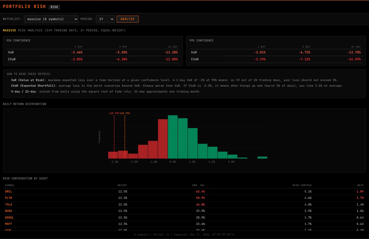Click TSLA beta value 1.48
Viewport: 369px width, 239px height.
point(360,204)
